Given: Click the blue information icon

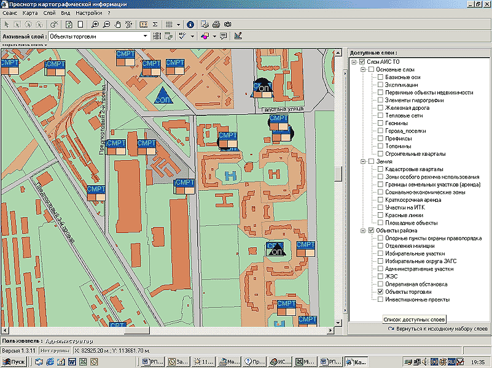Looking at the screenshot, I should (x=190, y=25).
